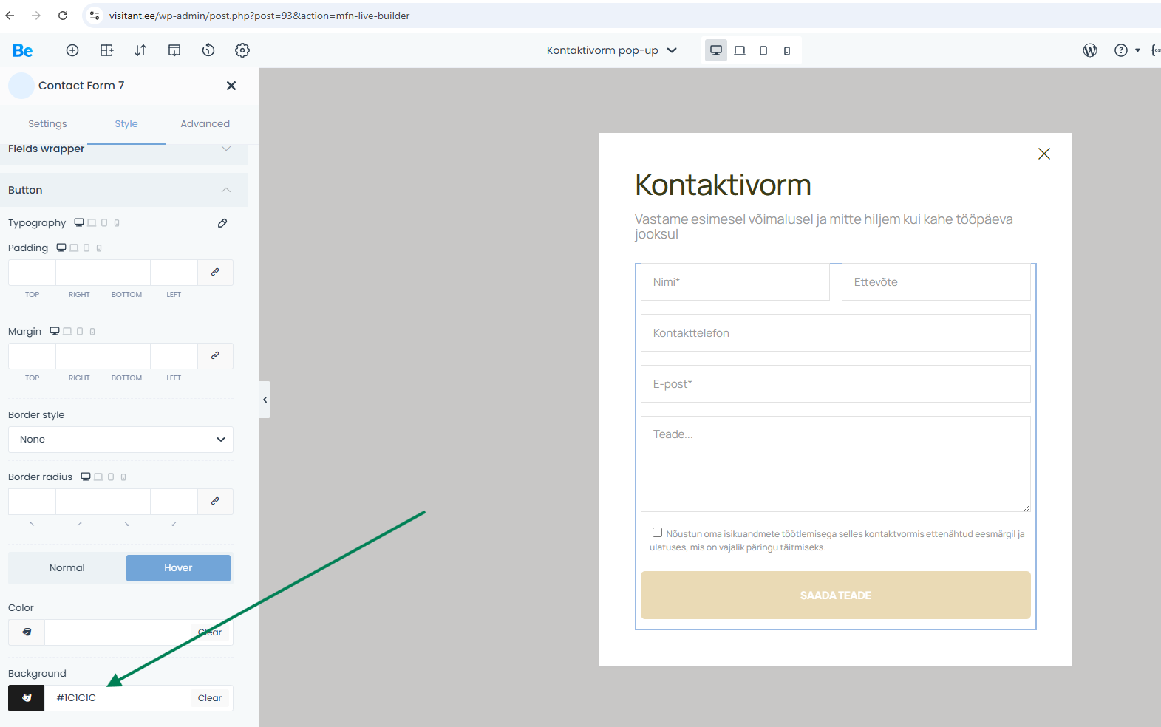The width and height of the screenshot is (1161, 727).
Task: Switch to Normal state
Action: coord(67,568)
